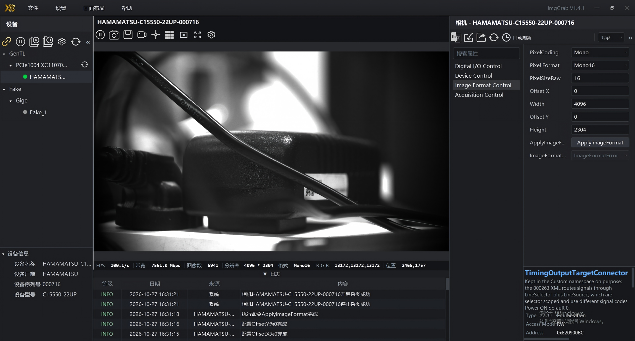
Task: Collapse the 日志 log panel triangle
Action: [265, 274]
